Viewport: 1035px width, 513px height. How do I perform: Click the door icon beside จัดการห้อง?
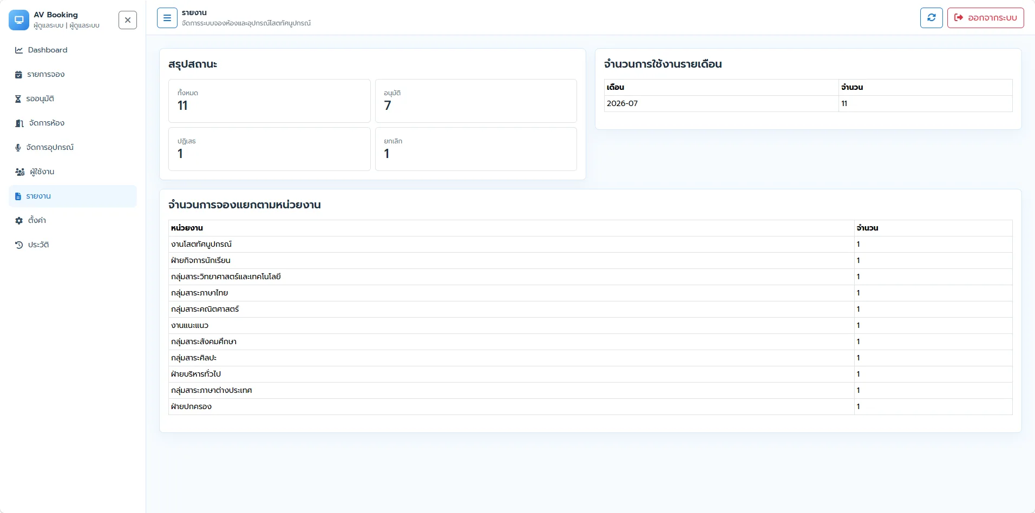point(19,123)
